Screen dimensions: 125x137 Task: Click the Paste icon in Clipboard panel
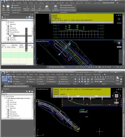tap(117, 79)
